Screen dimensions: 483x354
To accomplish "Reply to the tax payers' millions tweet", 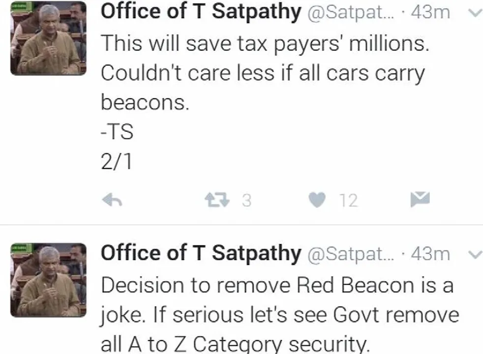I will click(x=112, y=200).
